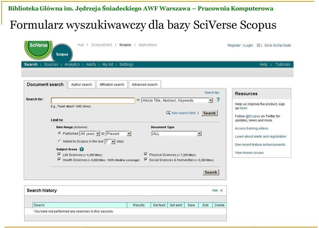
Task: Open View known issues link
Action: [249, 153]
